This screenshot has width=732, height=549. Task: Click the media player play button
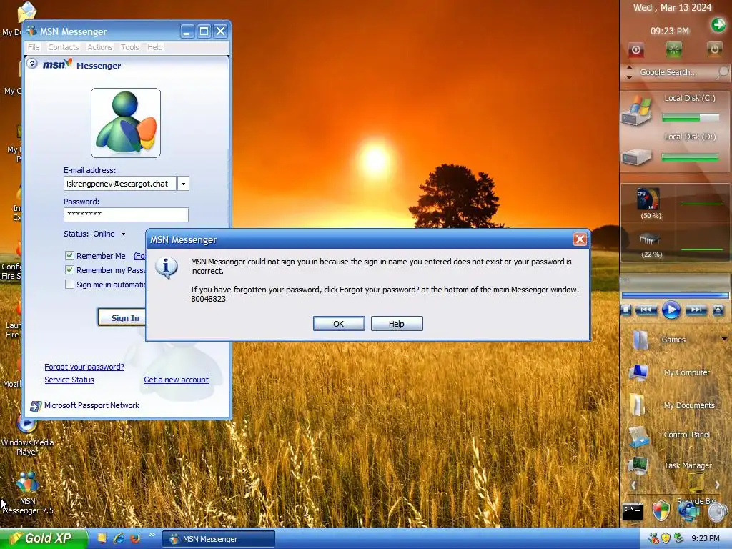671,310
